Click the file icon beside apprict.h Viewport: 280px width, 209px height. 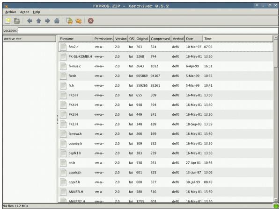pyautogui.click(x=63, y=173)
